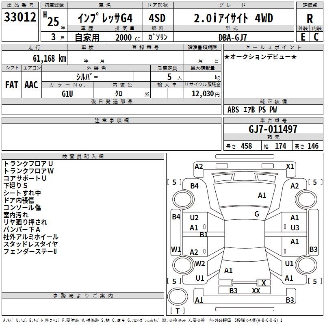The height and width of the screenshot is (325, 325).
Task: Select the スタッドレスタイヤ inspector note
Action: [31, 244]
